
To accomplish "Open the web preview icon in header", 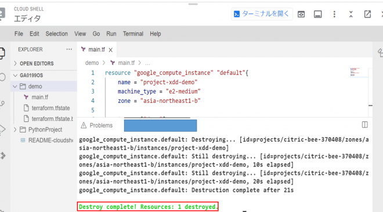I will tap(301, 15).
